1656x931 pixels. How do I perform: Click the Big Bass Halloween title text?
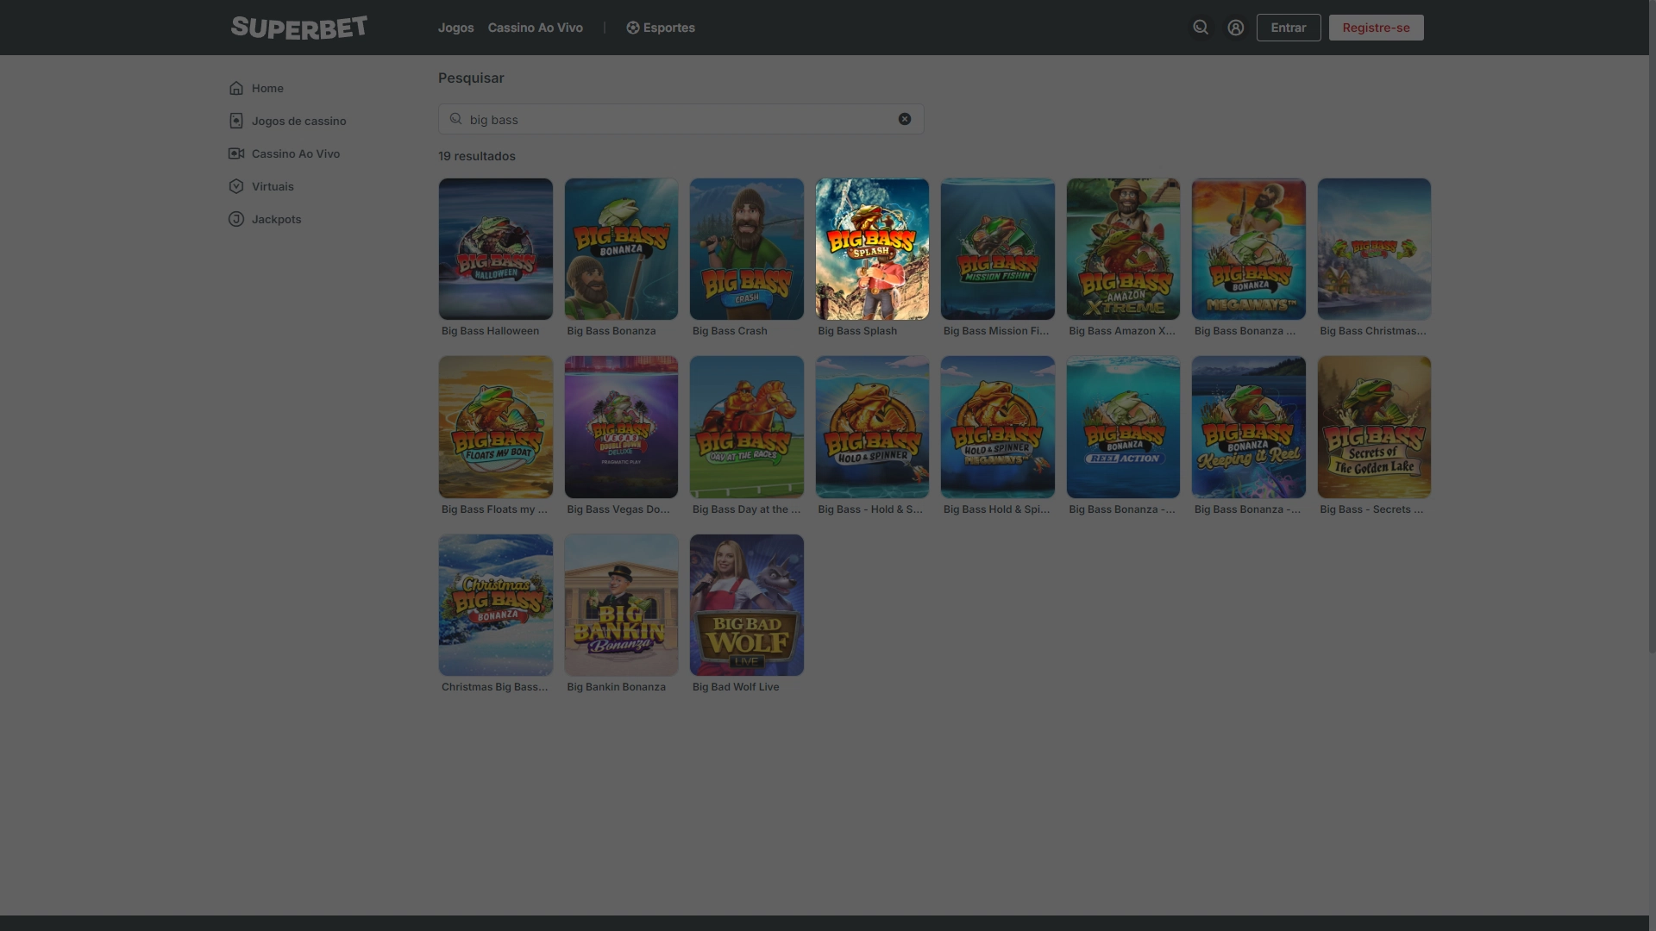pos(490,331)
